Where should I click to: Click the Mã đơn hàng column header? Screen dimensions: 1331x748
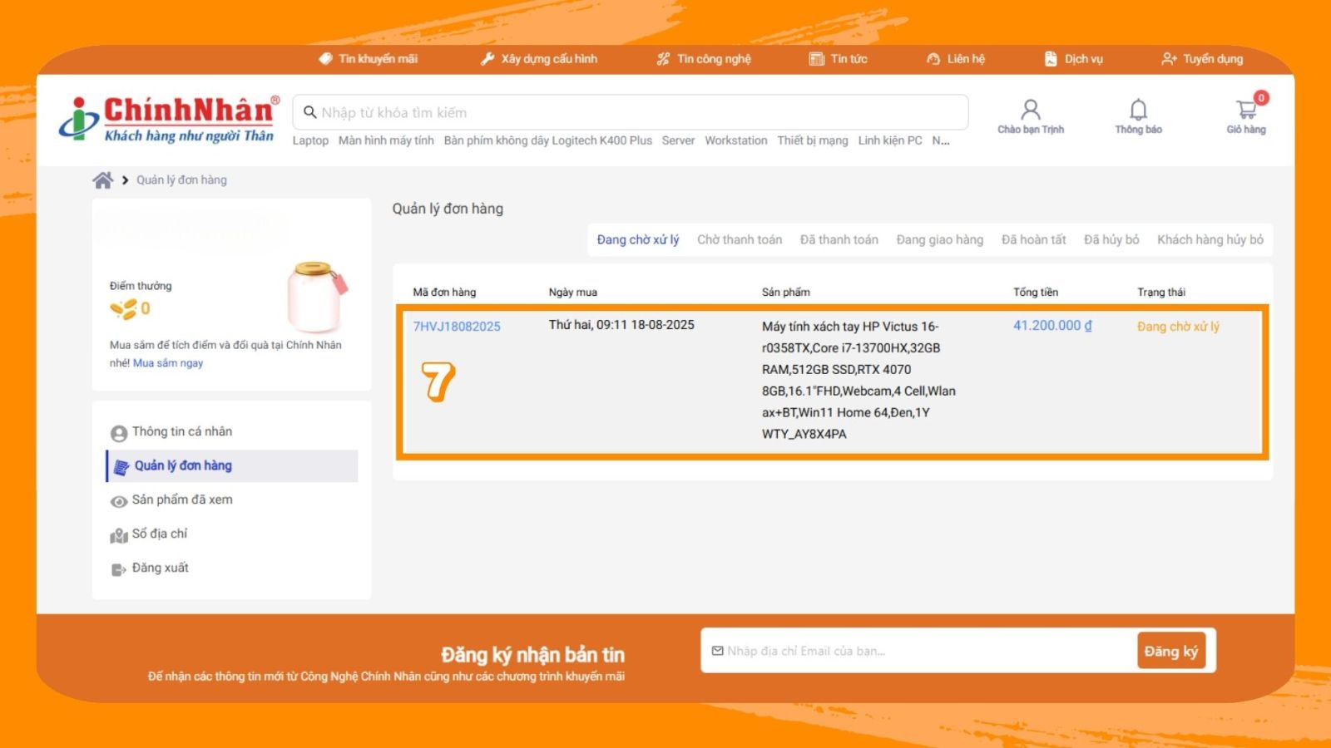tap(444, 293)
